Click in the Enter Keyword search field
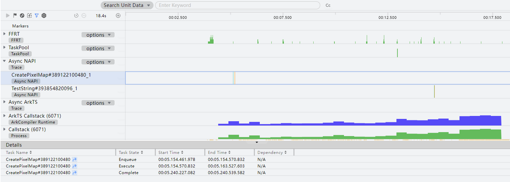 (237, 6)
